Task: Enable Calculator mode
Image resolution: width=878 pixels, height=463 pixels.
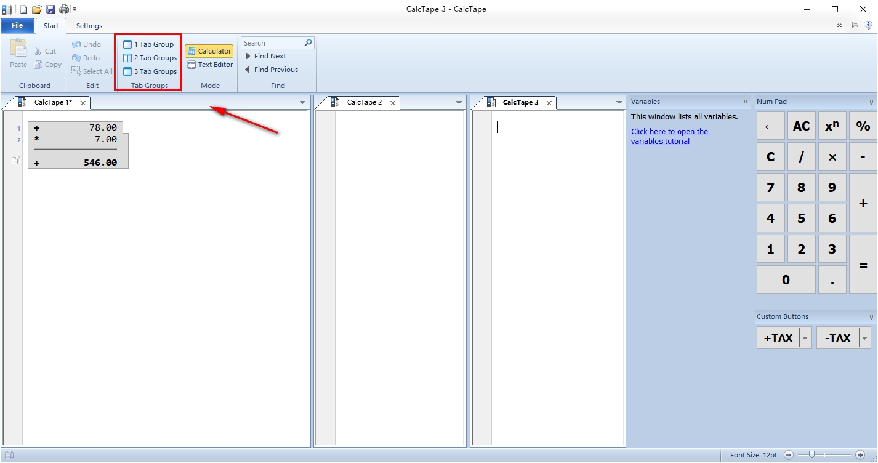Action: pyautogui.click(x=209, y=51)
